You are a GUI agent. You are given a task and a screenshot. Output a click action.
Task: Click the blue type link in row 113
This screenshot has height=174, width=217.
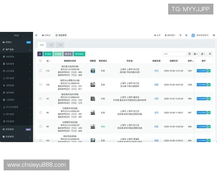[156, 71]
